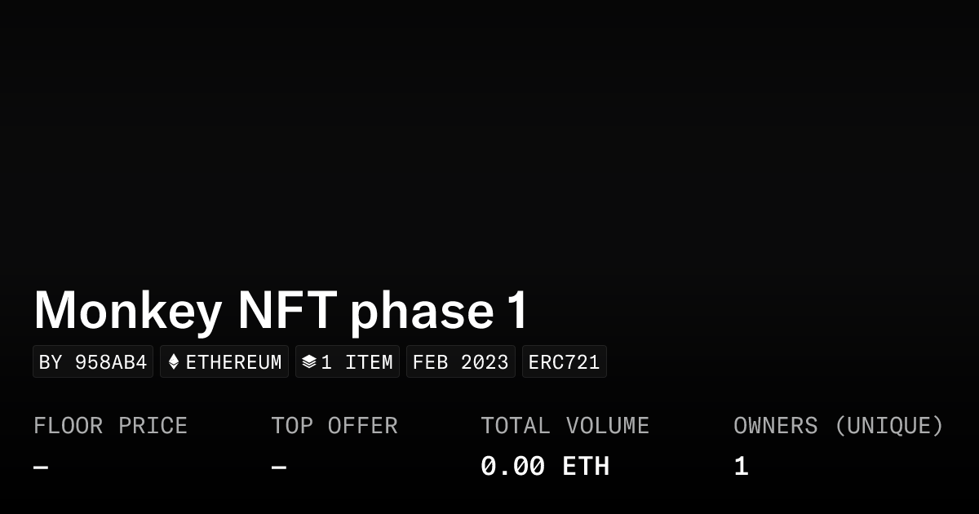Screen dimensions: 979x514
Task: Click the word 'Monkey' in the title
Action: [x=128, y=311]
